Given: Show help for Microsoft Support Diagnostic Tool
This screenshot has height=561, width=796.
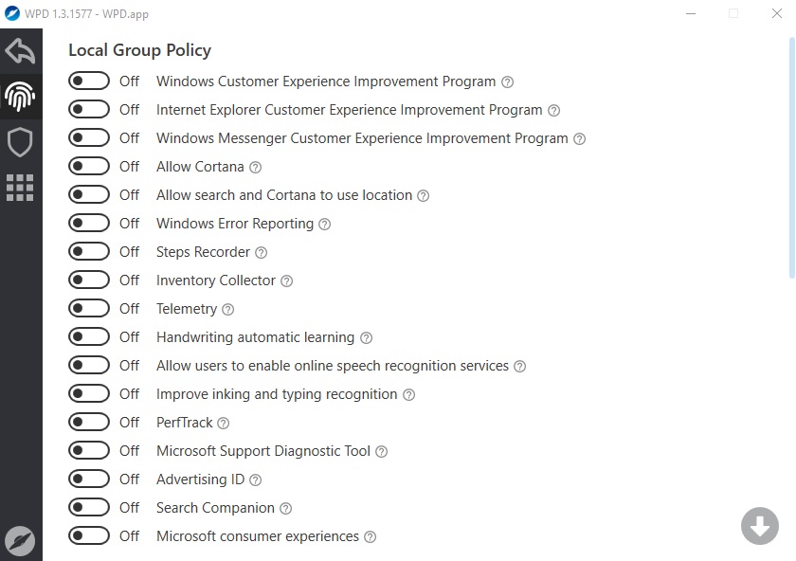Looking at the screenshot, I should 381,451.
